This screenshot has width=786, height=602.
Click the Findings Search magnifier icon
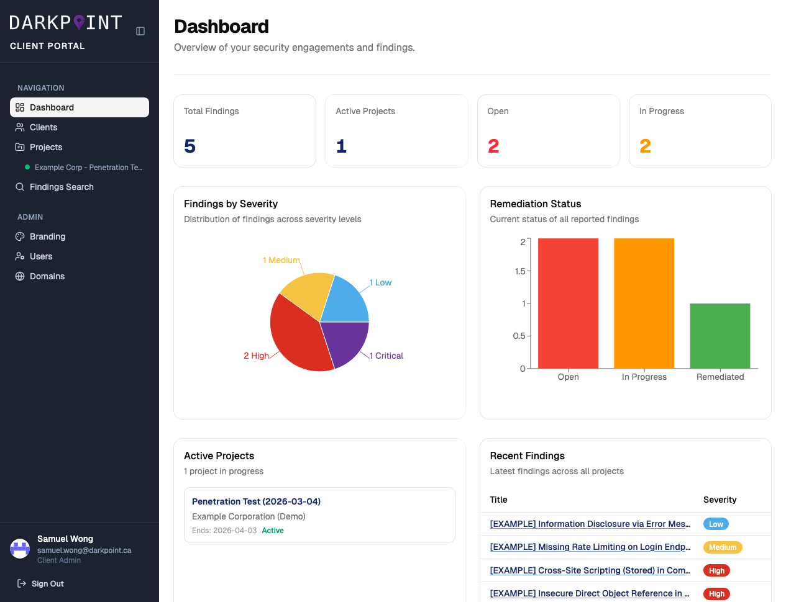tap(19, 187)
